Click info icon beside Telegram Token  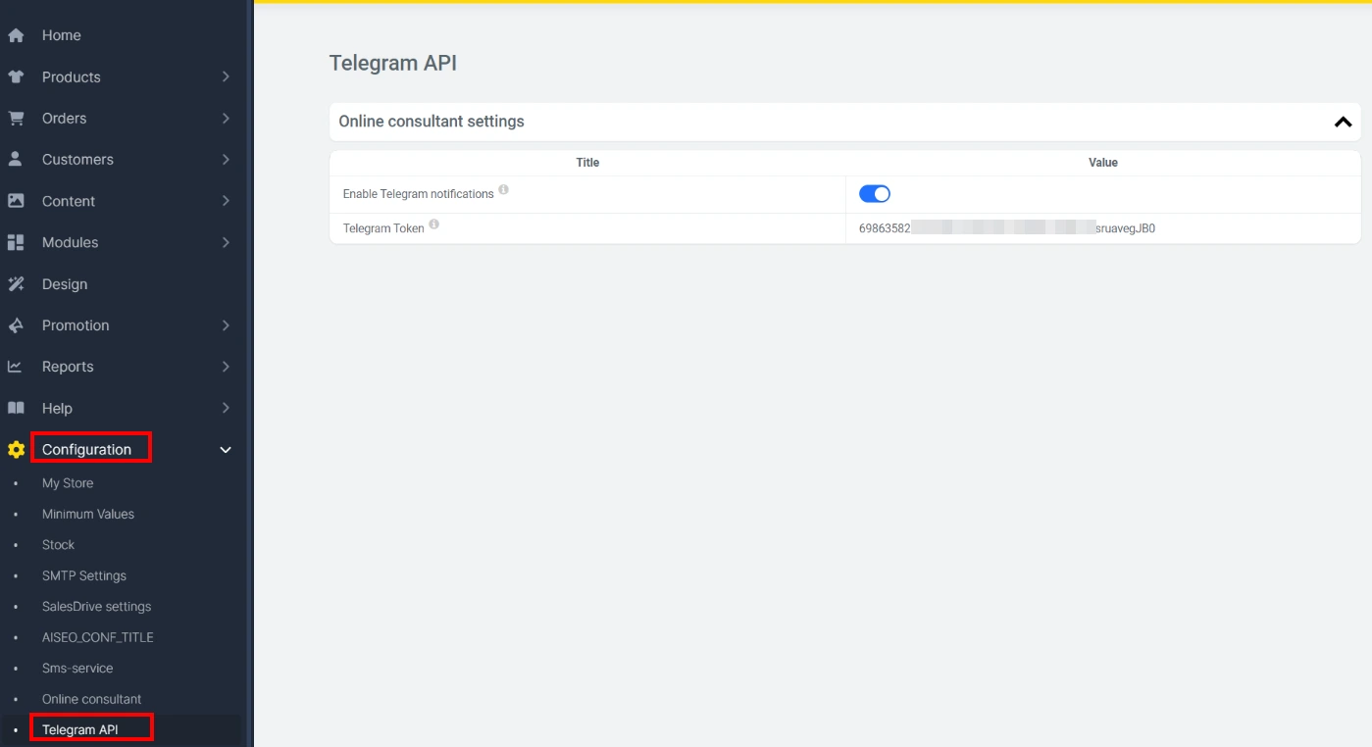click(433, 224)
